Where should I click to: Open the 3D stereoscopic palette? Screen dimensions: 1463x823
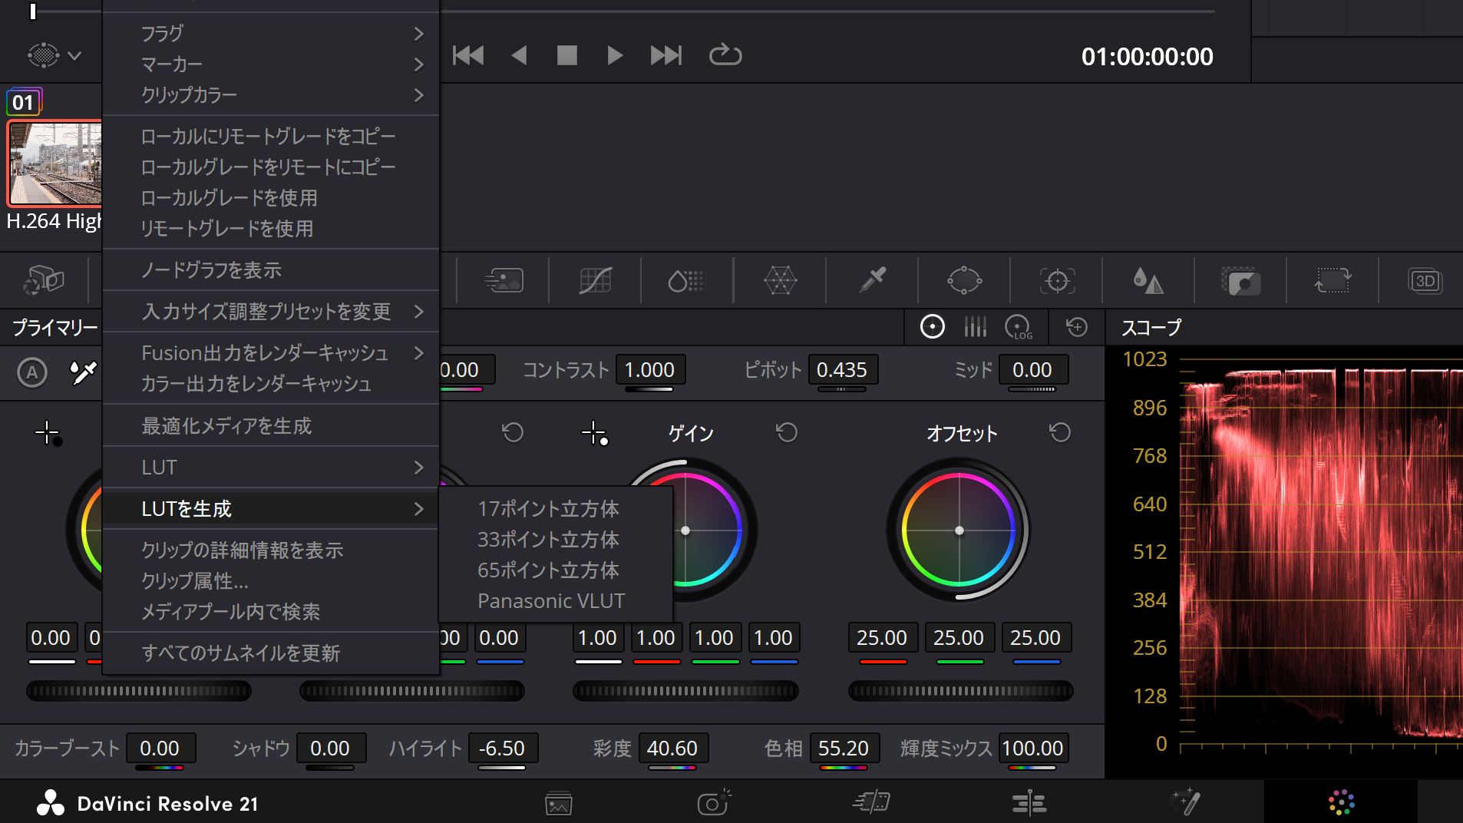(x=1425, y=281)
